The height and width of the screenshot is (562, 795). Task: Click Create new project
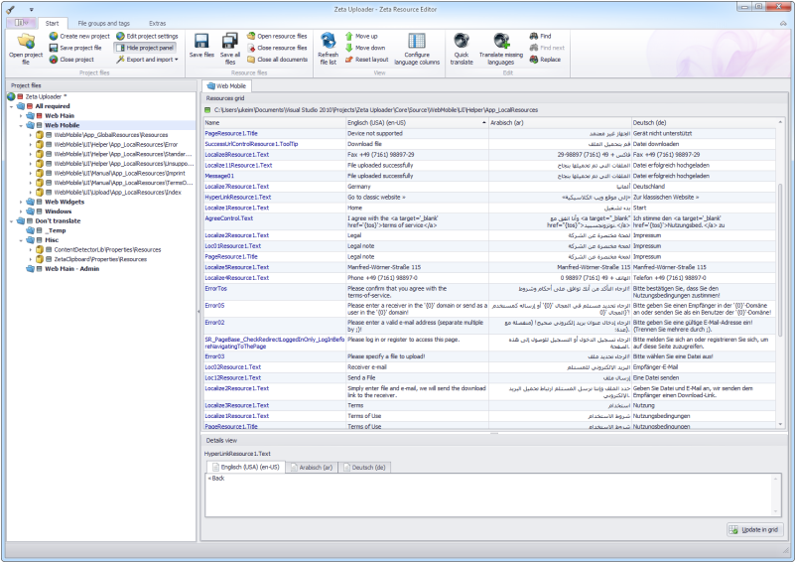[x=78, y=36]
